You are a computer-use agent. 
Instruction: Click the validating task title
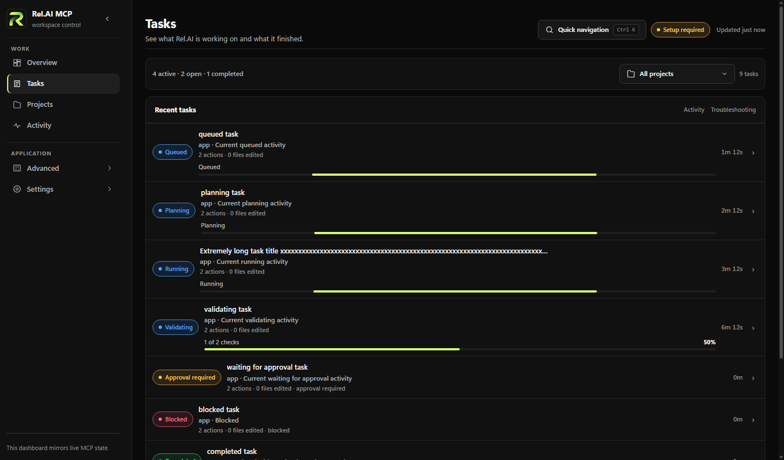pos(227,310)
